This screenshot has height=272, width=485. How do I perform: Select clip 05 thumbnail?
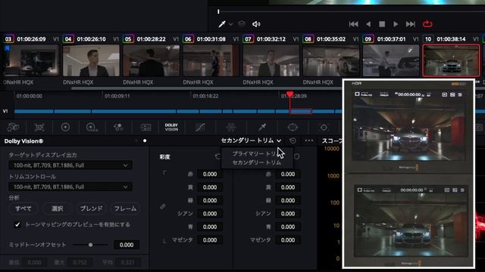[152, 60]
